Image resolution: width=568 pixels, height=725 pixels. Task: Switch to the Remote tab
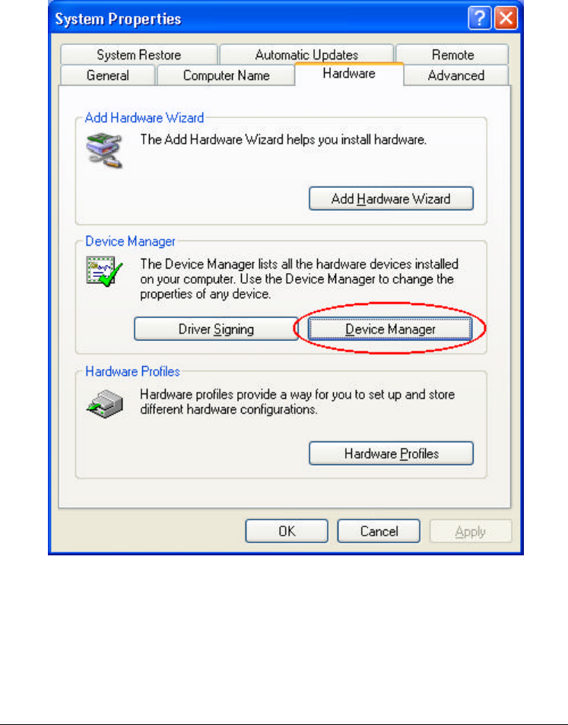point(452,55)
